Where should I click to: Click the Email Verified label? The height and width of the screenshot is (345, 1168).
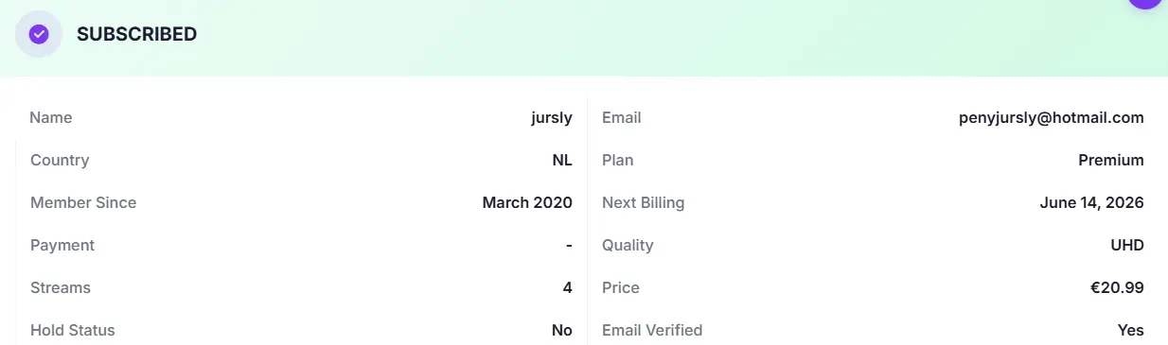tap(652, 330)
